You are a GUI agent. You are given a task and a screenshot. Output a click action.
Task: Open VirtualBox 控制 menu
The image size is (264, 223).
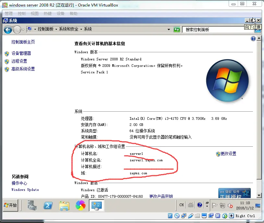tap(21, 14)
